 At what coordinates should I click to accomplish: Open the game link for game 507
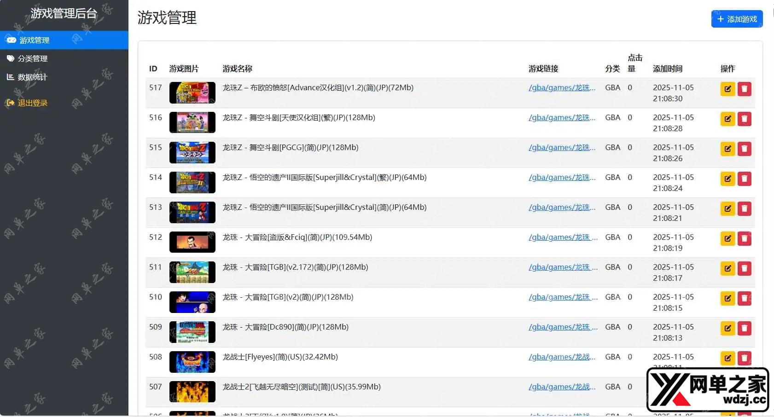coord(562,387)
